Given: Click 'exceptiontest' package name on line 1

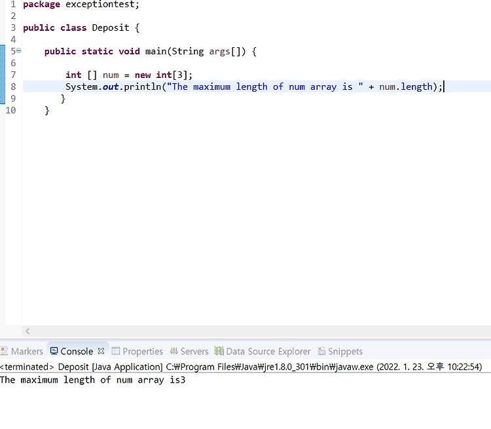Looking at the screenshot, I should tap(100, 5).
